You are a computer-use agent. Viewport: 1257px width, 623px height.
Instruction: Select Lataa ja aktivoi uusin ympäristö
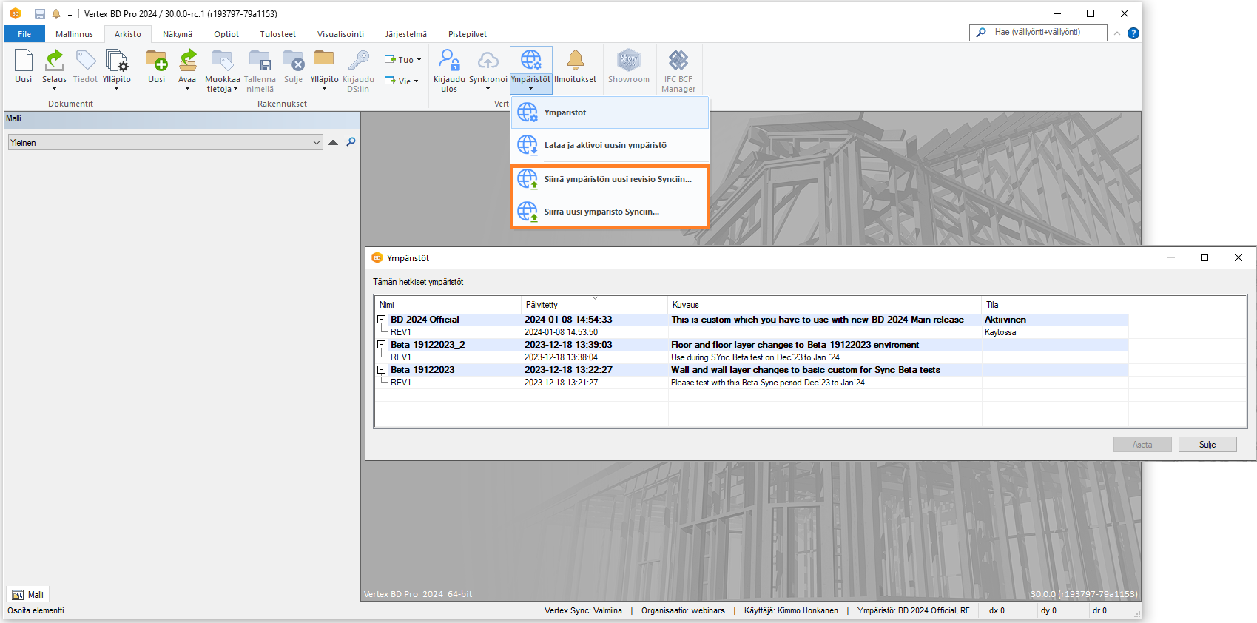point(605,146)
